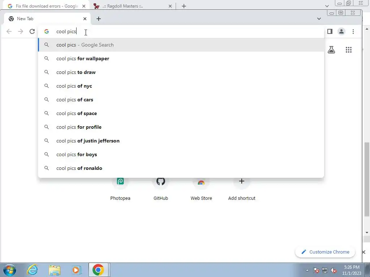Open the clock showing 5:26 PM
This screenshot has height=277, width=370.
(x=352, y=270)
